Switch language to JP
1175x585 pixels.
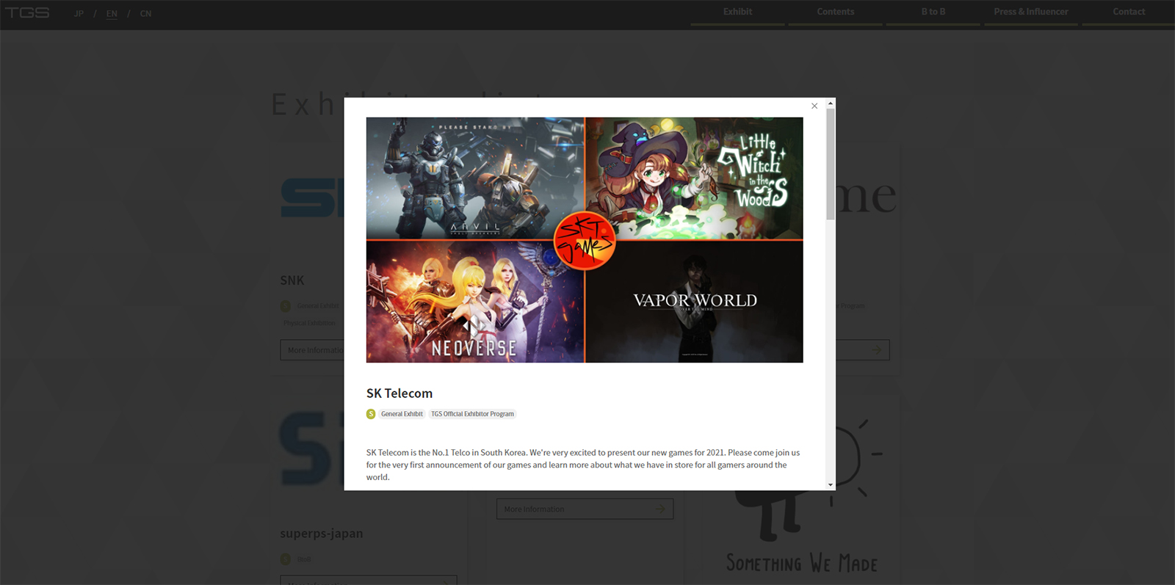[79, 14]
